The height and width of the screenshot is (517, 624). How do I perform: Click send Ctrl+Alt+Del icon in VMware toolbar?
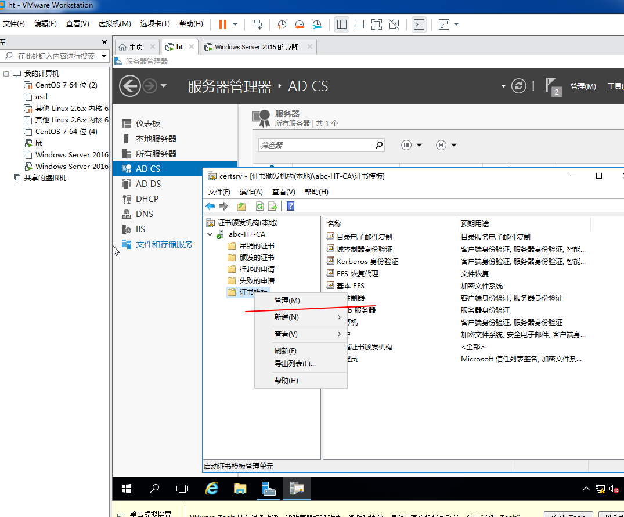[x=257, y=24]
